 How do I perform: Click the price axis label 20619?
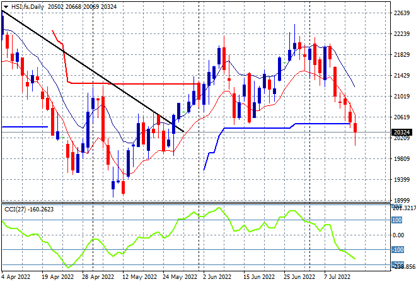(x=402, y=117)
